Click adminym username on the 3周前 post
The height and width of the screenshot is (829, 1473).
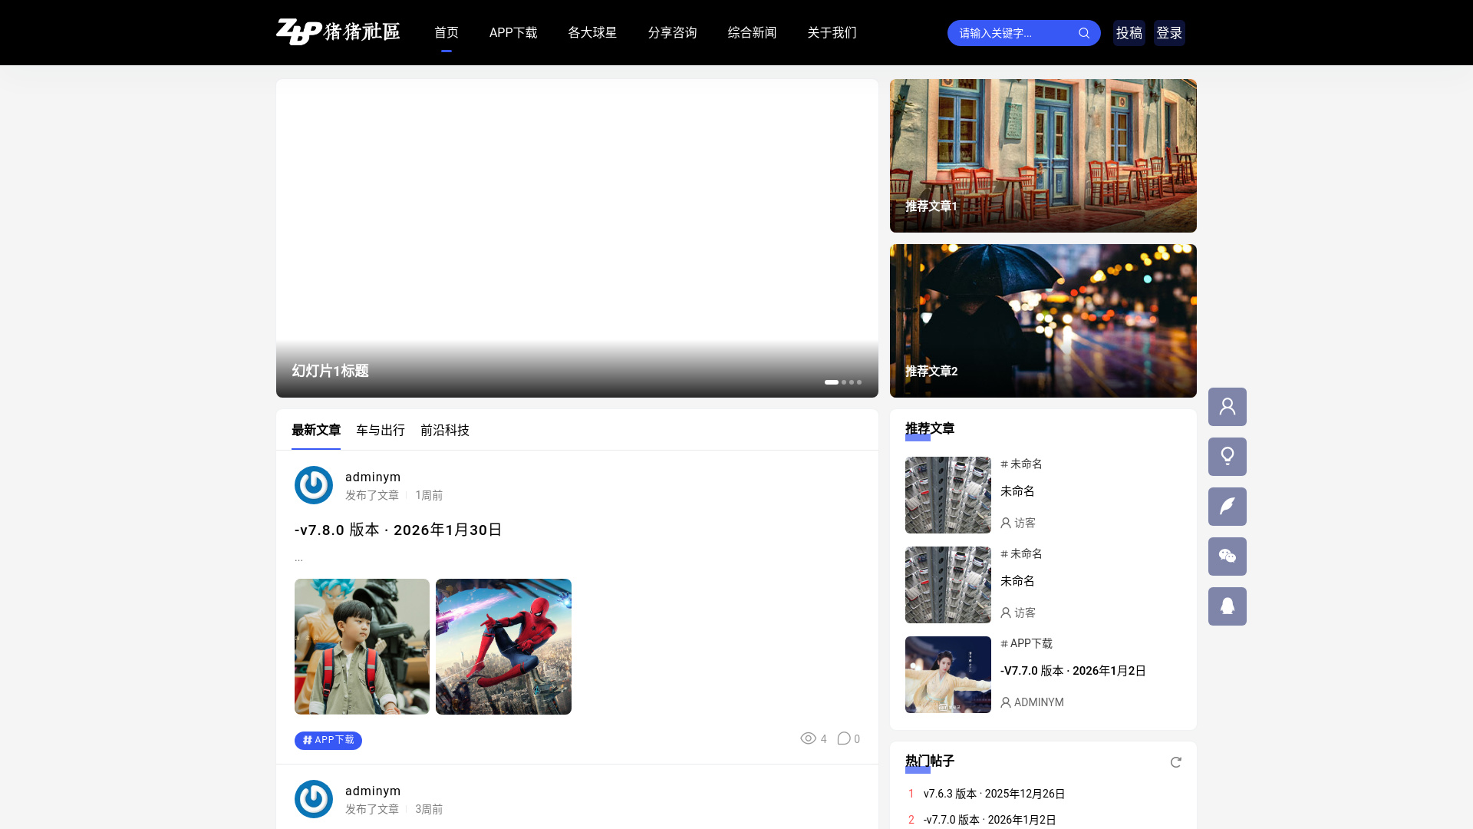pyautogui.click(x=373, y=791)
